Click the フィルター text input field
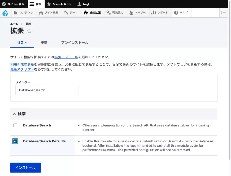The height and width of the screenshot is (176, 231). (x=47, y=90)
